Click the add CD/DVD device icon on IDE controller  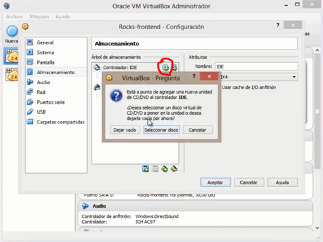pyautogui.click(x=166, y=68)
